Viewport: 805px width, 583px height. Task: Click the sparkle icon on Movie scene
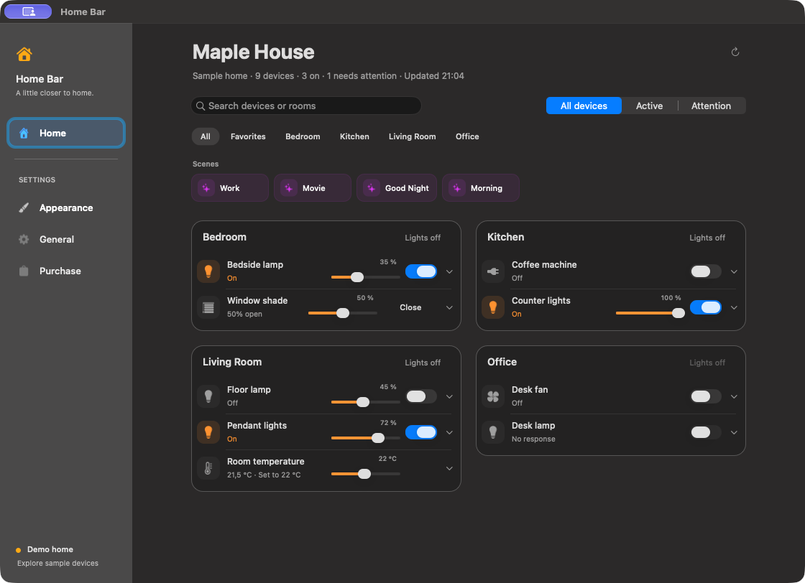[289, 188]
